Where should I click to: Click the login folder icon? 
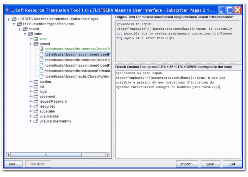(36, 92)
